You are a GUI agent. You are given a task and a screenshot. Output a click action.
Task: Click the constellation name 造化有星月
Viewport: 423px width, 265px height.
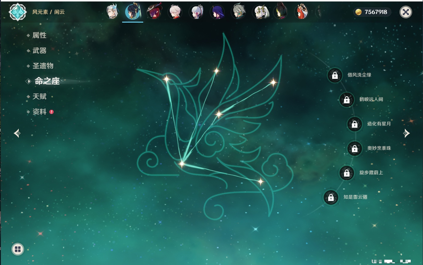pyautogui.click(x=379, y=124)
